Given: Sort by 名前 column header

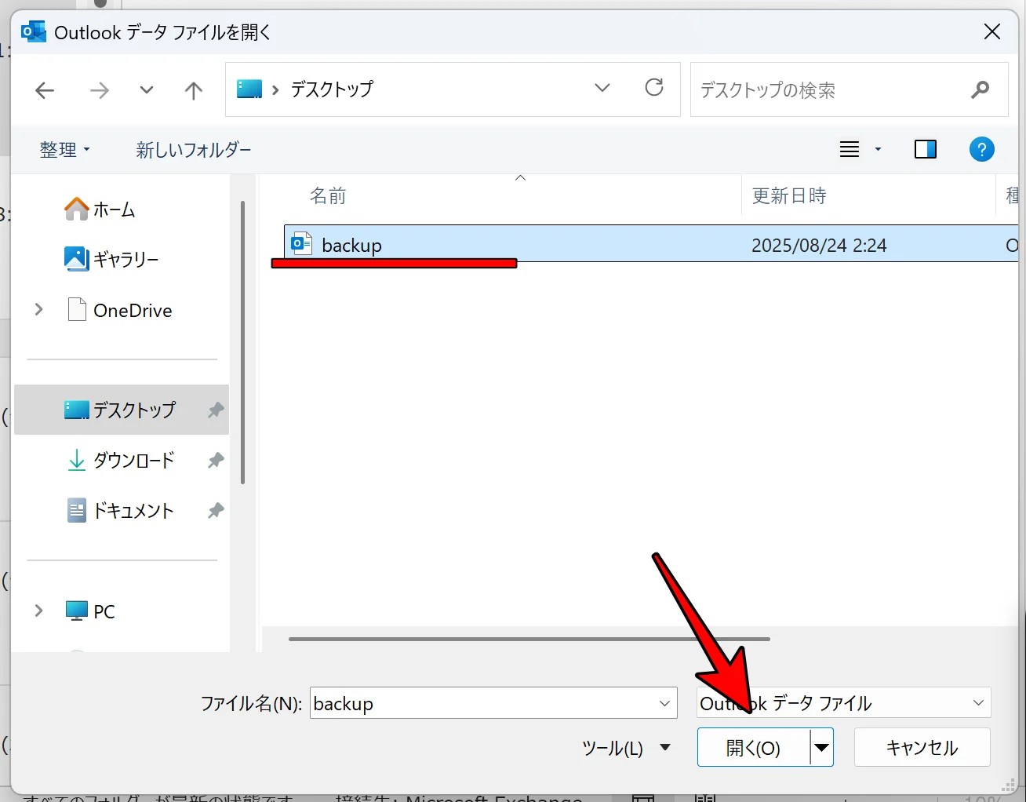Looking at the screenshot, I should (328, 195).
